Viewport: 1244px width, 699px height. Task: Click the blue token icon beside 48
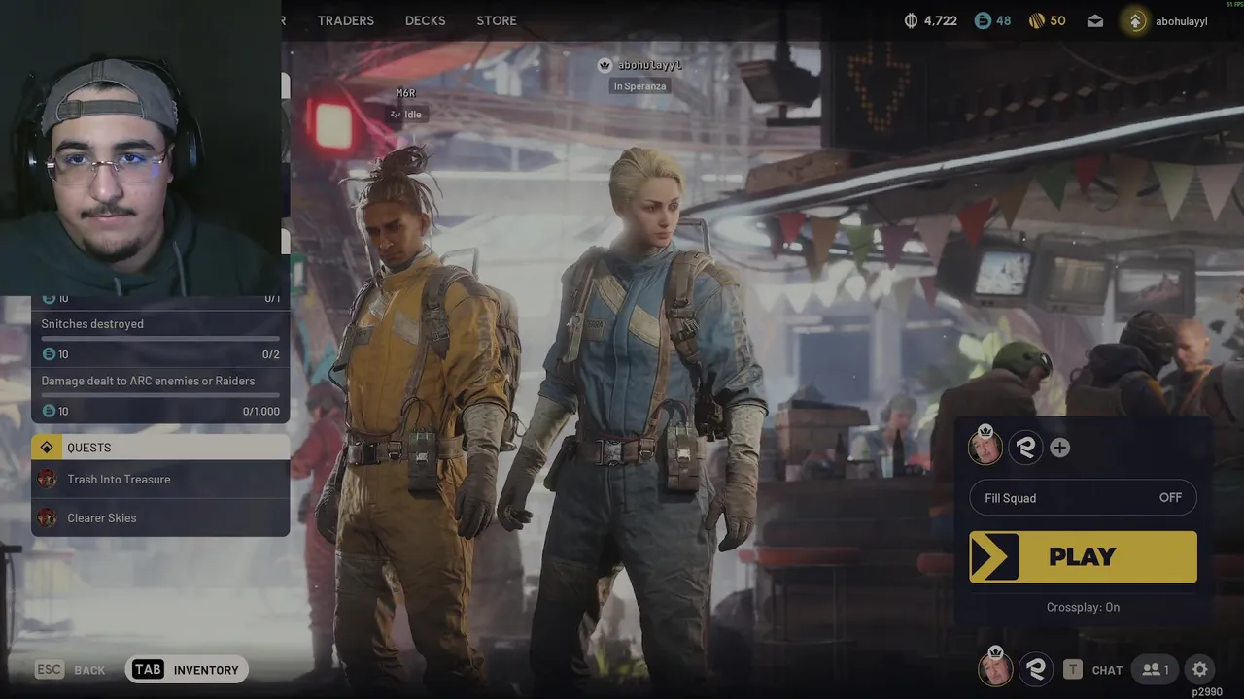pyautogui.click(x=983, y=20)
